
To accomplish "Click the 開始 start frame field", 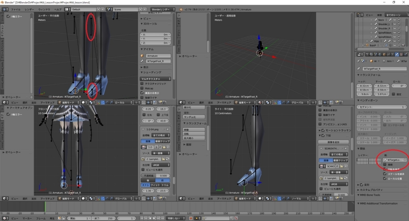I will [79, 218].
